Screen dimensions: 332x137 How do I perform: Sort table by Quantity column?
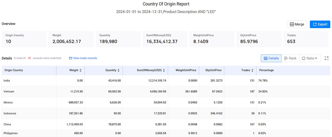pyautogui.click(x=118, y=70)
